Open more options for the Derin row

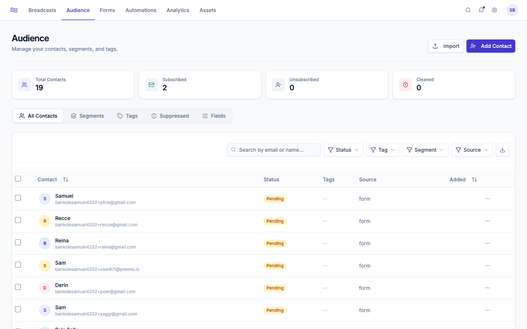487,288
